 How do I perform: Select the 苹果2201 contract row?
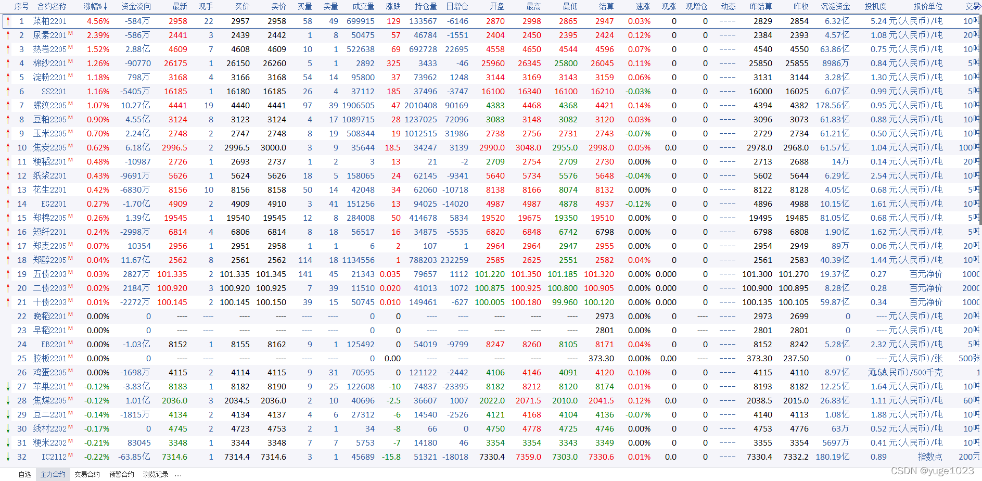(x=491, y=387)
